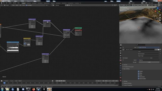Click the Blender logo menu icon
Viewport: 162px width, 91px height.
click(2, 3)
